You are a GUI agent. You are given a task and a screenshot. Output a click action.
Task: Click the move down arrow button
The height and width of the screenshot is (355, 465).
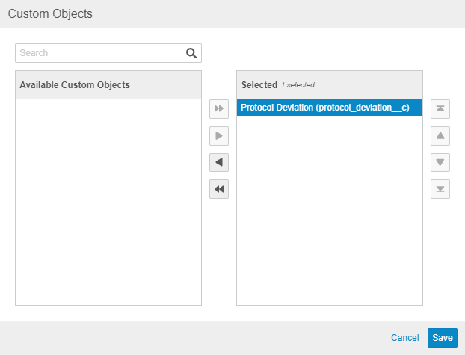click(440, 162)
